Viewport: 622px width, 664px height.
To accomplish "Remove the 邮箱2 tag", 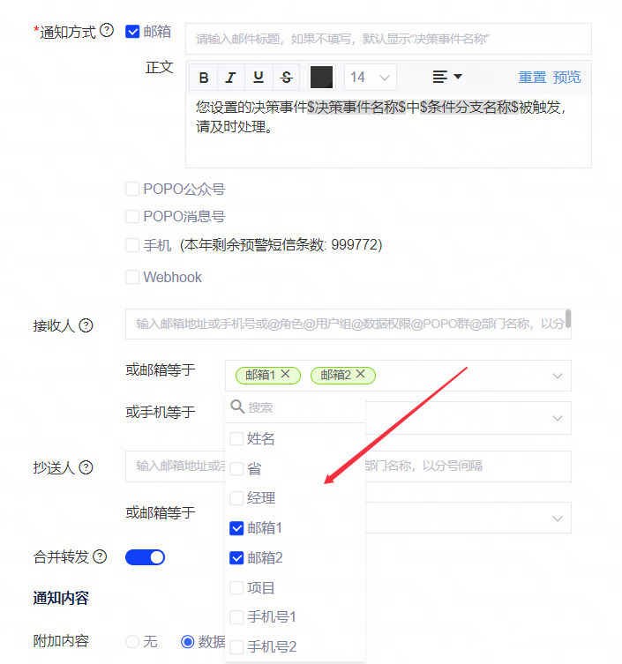I will pyautogui.click(x=360, y=375).
